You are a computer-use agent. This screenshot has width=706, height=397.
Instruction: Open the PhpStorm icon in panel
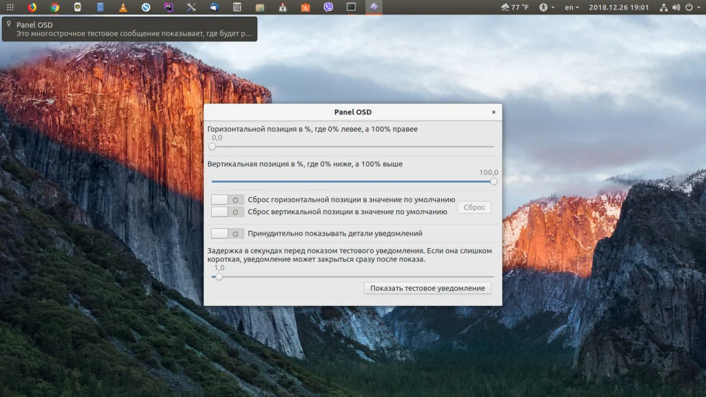click(x=169, y=8)
